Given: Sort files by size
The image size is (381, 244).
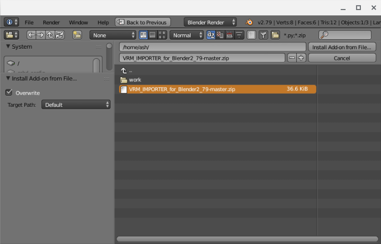Looking at the screenshot, I should 239,35.
